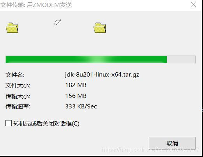The height and width of the screenshot is (157, 203).
Task: Click the 文件大小 label
Action: [18, 85]
